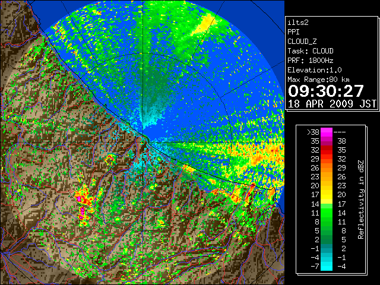This screenshot has height=285, width=380.
Task: Click the bright green 11–14 dBZ swatch
Action: pos(327,213)
